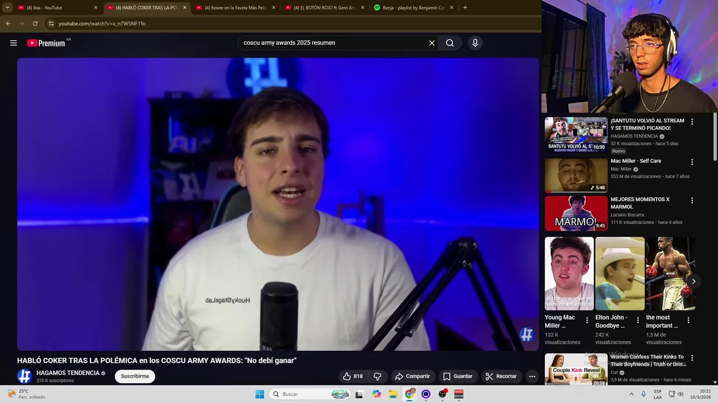Open more actions ellipsis below video
Screen dimensions: 718x403
point(532,376)
